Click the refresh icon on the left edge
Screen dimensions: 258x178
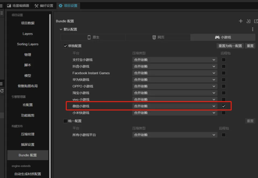[x=2, y=91]
